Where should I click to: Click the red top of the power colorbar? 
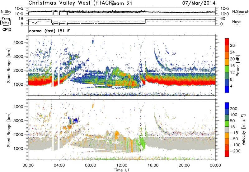[x=227, y=42]
